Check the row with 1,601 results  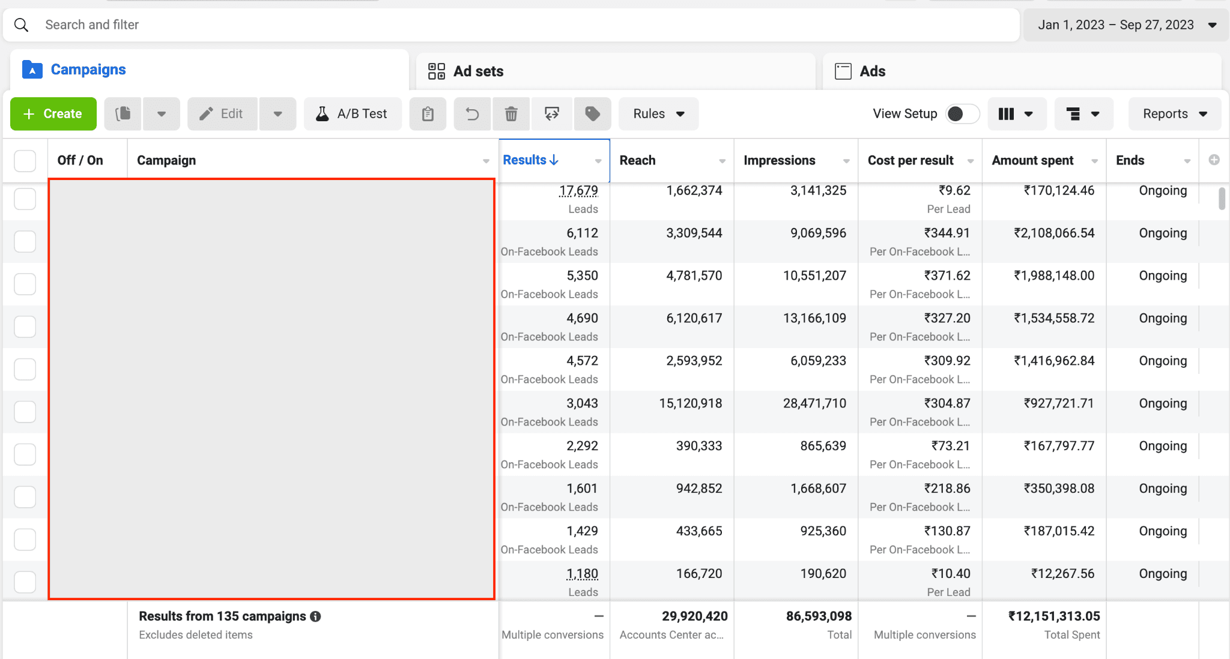click(x=25, y=497)
